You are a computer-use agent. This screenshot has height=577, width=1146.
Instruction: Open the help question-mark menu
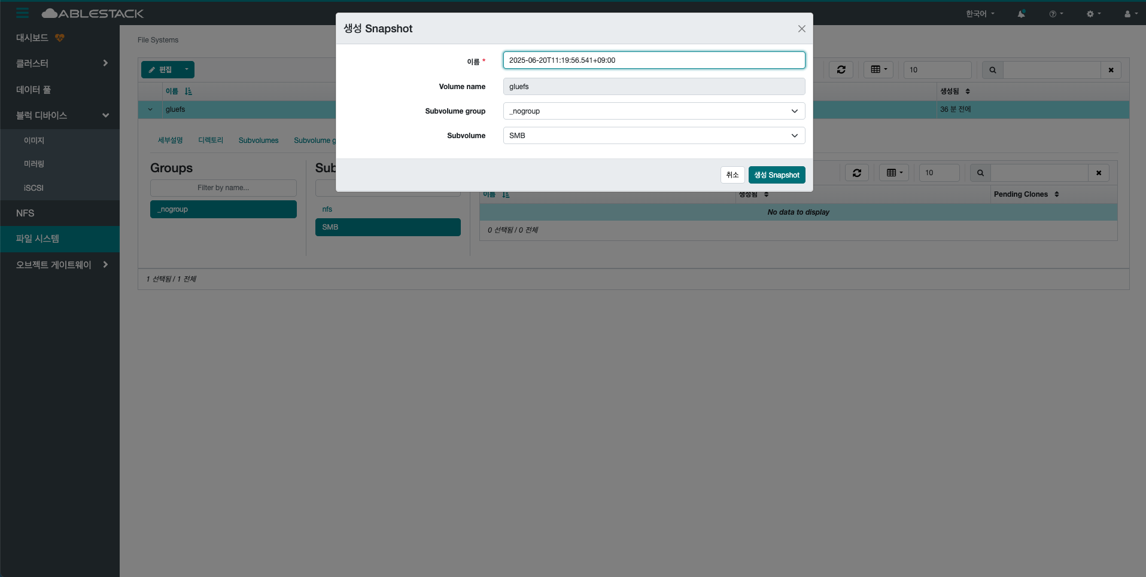tap(1056, 14)
